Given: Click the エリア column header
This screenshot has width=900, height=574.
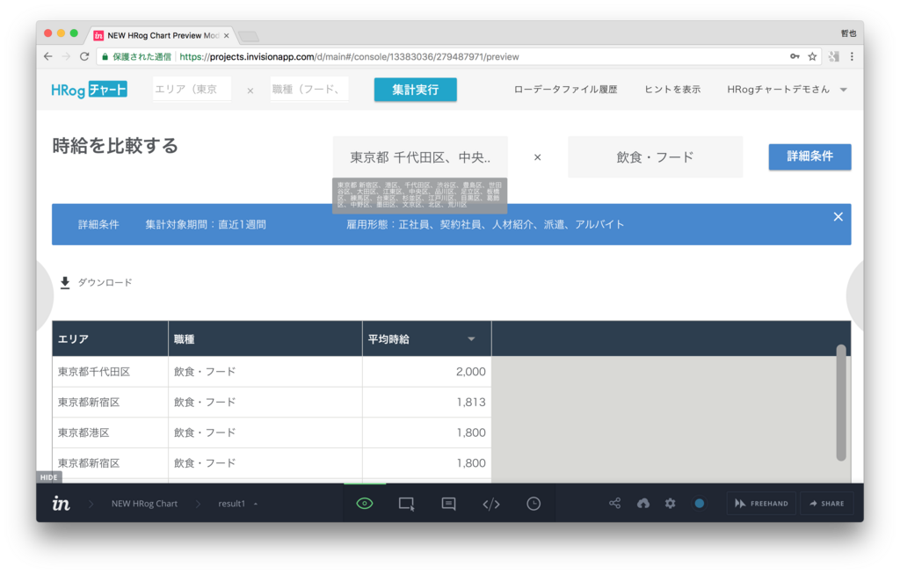Looking at the screenshot, I should (110, 339).
